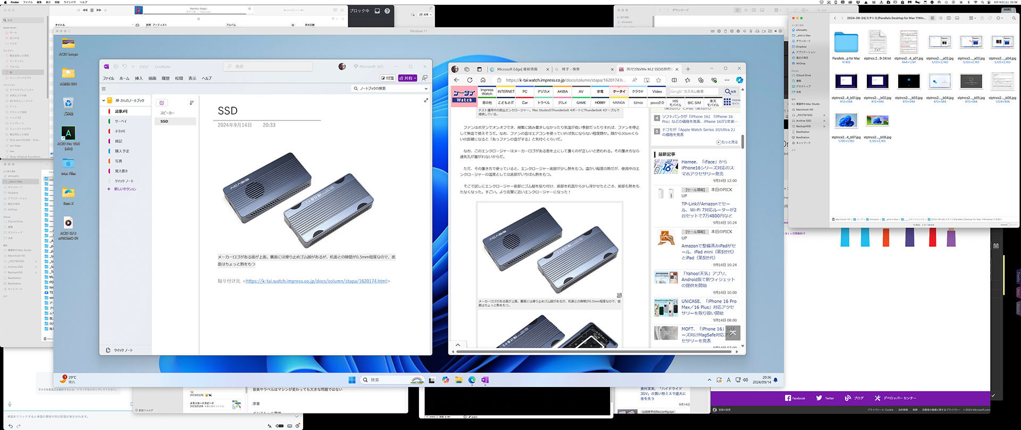Open the k-tai.watch source link in note
The height and width of the screenshot is (430, 1021).
[316, 281]
